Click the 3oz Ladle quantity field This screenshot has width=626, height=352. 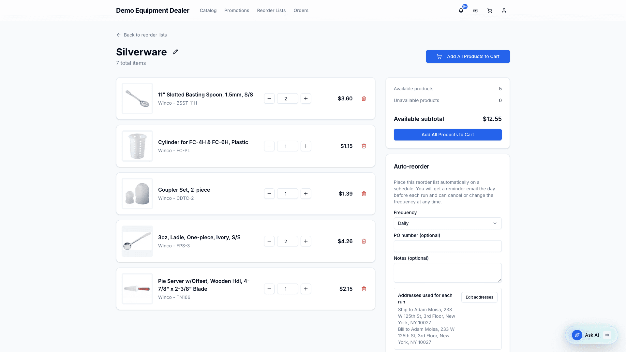tap(288, 241)
